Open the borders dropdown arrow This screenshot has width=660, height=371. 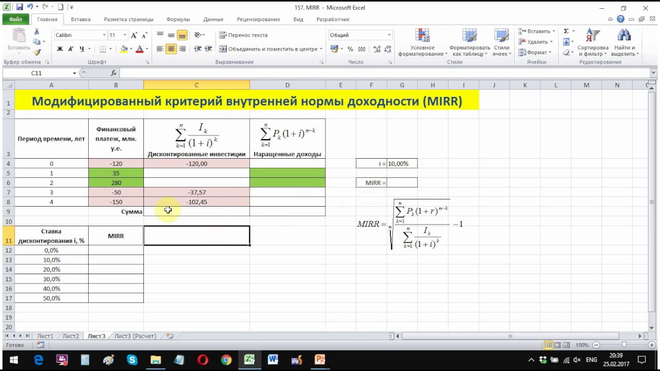click(110, 49)
